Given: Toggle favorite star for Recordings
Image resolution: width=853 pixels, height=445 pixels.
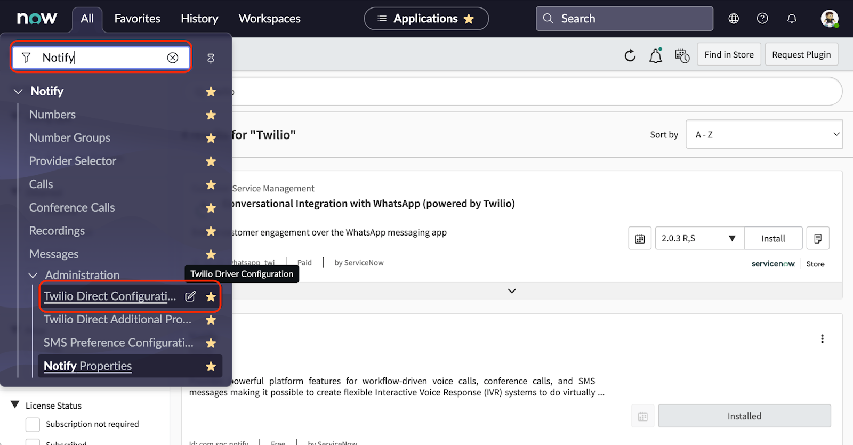Looking at the screenshot, I should pyautogui.click(x=211, y=231).
